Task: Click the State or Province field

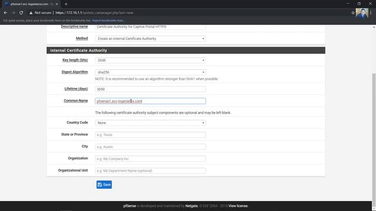Action: coord(150,135)
